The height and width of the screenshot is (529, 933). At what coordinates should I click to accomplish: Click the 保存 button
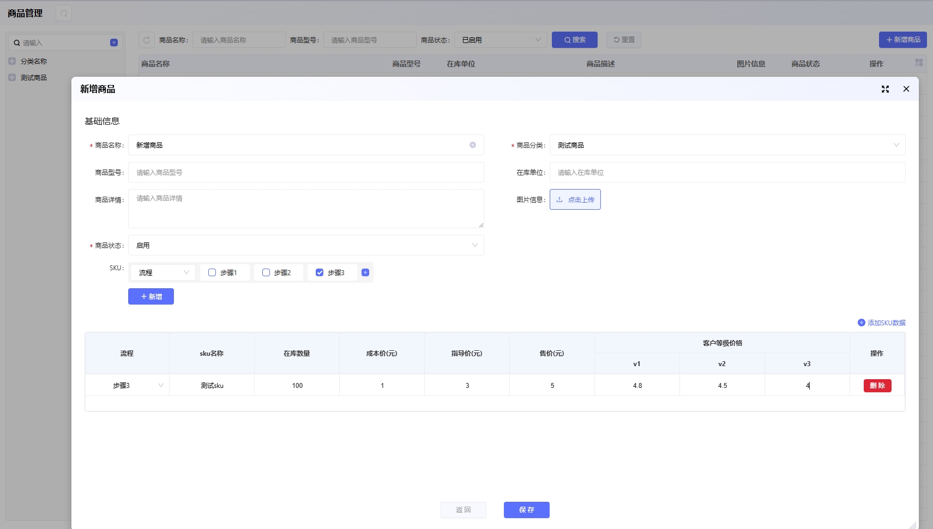point(526,510)
